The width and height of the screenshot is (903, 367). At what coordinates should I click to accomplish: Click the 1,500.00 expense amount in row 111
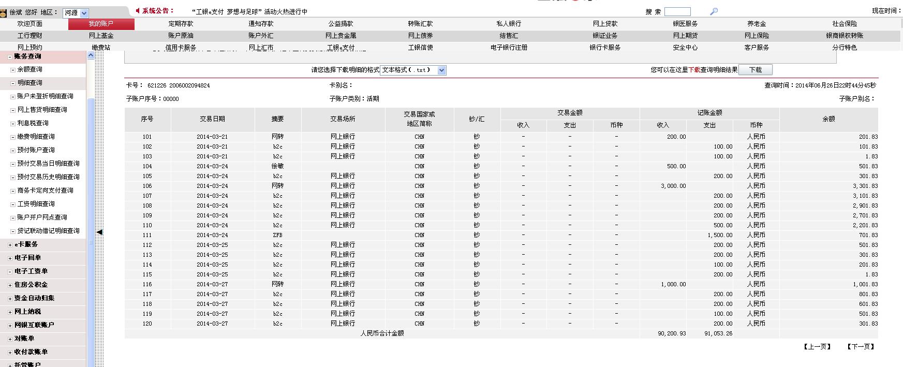coord(720,235)
